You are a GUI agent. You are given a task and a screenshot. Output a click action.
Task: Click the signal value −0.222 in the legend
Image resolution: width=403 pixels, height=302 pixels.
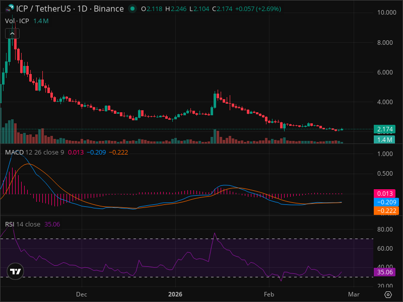(118, 153)
